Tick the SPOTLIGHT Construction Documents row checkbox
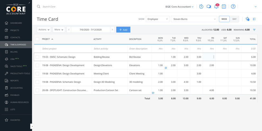 point(37,90)
